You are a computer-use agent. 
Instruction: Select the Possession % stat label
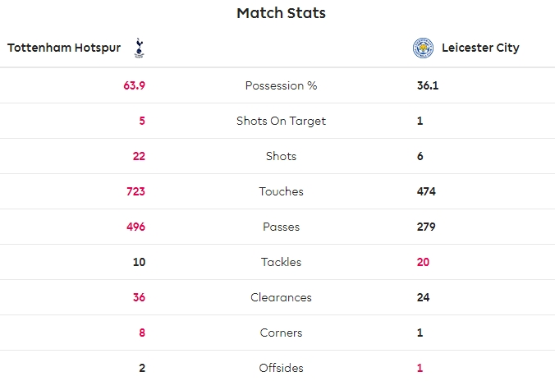click(x=281, y=85)
